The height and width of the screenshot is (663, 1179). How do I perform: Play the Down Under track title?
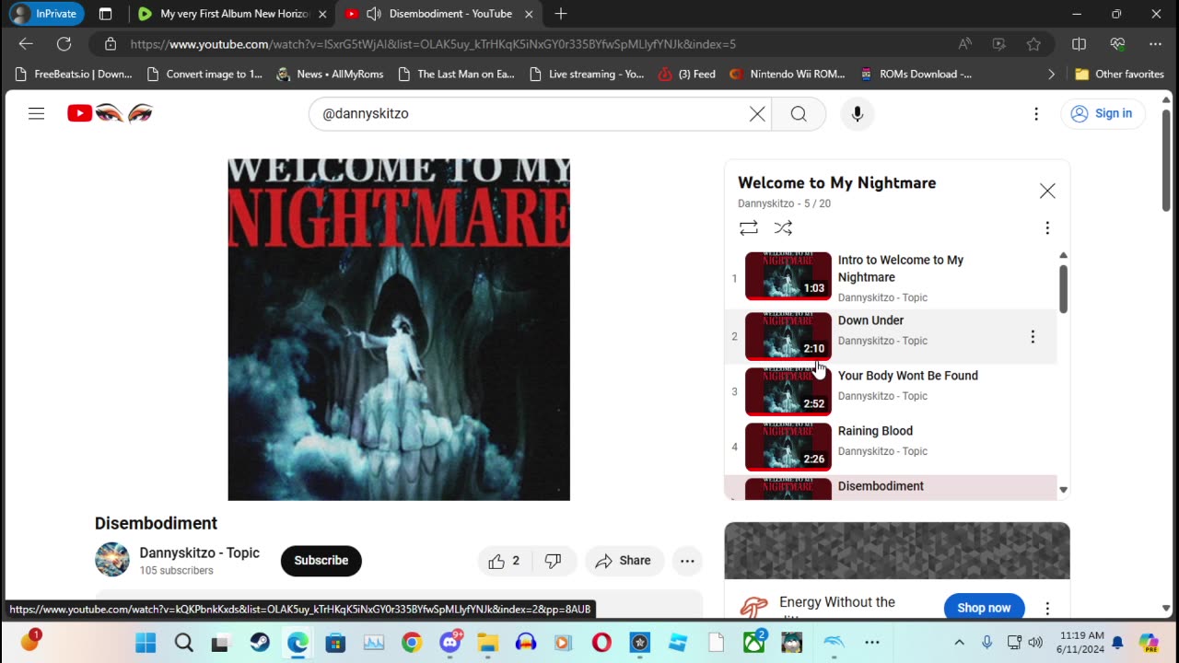pos(870,320)
